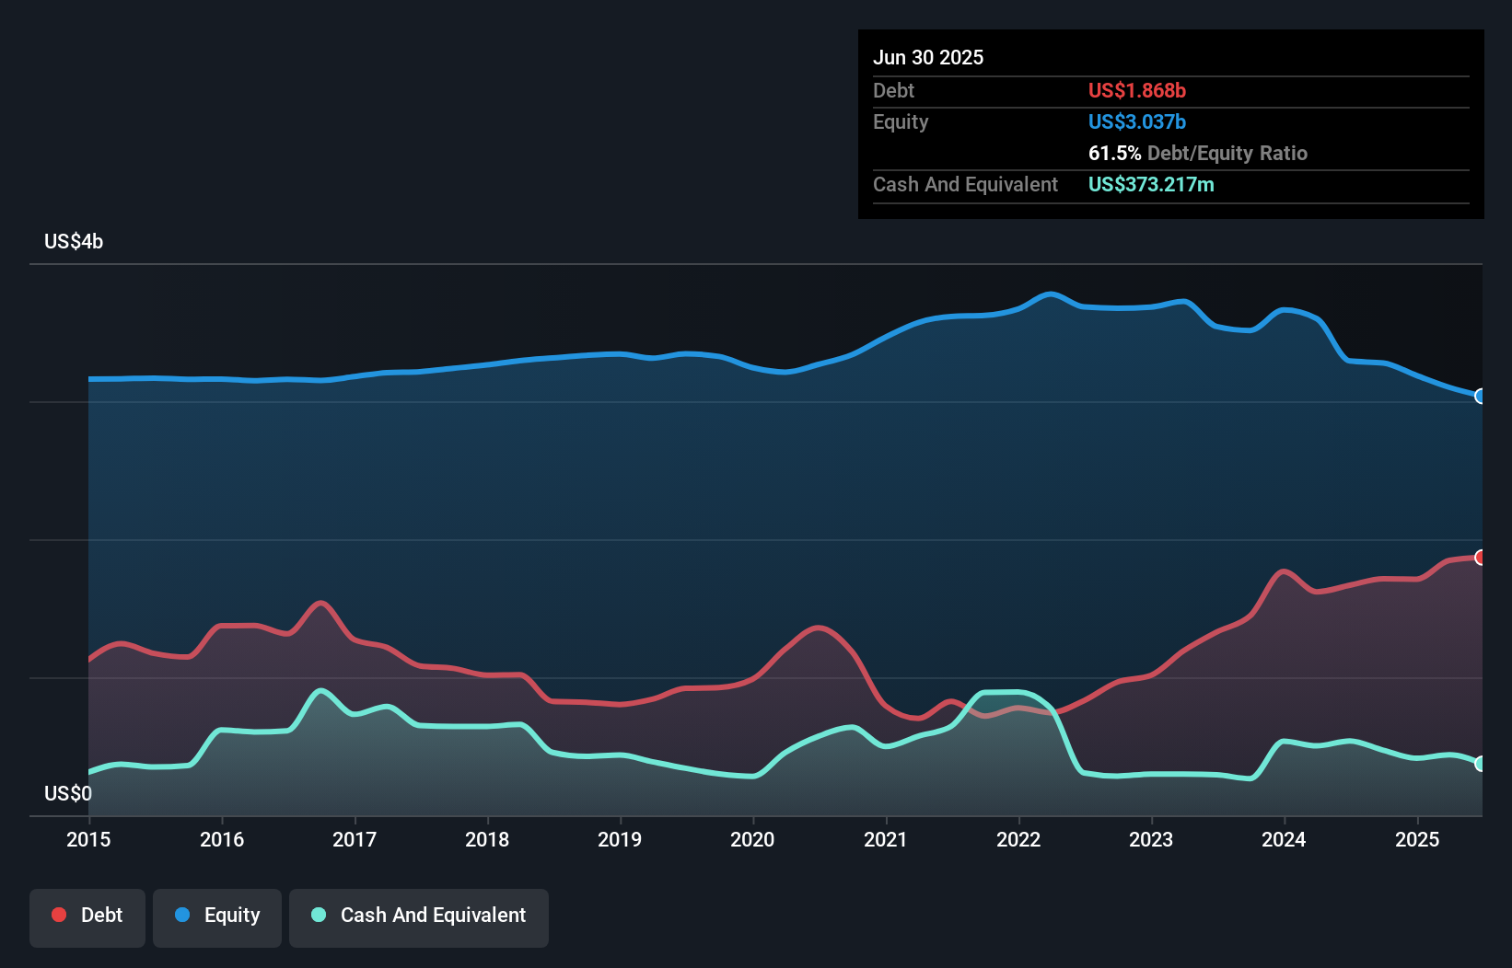
Task: Select the 2020 year label on axis
Action: (x=752, y=840)
